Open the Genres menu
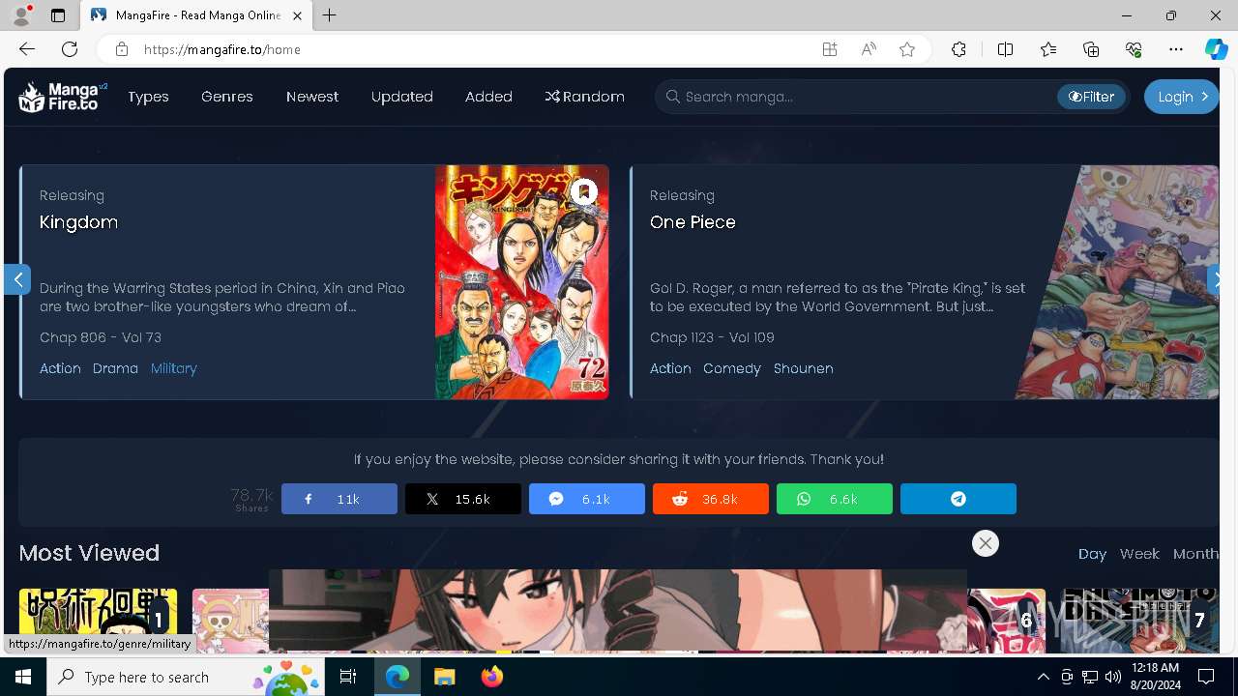 pos(227,97)
